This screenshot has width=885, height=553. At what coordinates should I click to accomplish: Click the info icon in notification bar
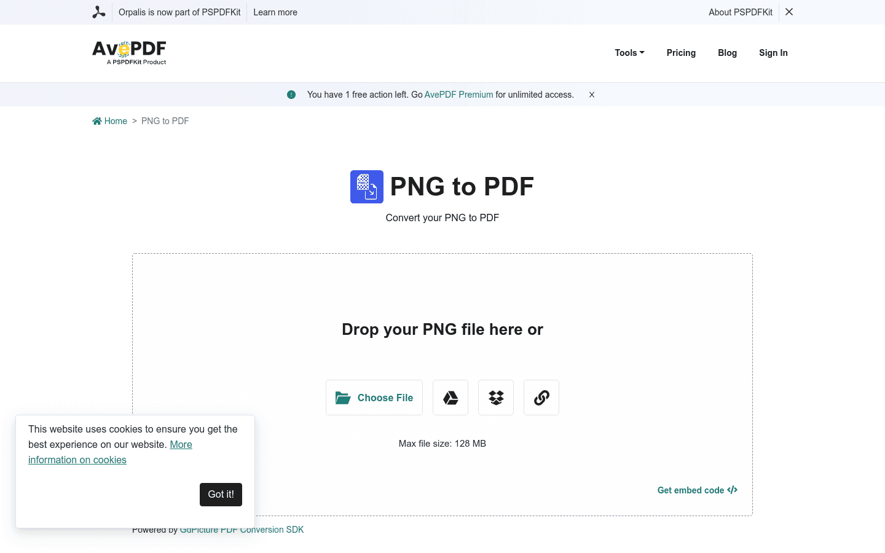point(291,95)
